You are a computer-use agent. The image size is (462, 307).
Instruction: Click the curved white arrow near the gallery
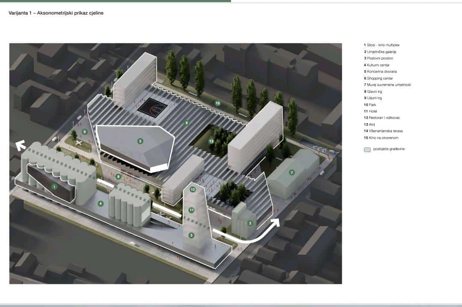coord(252,233)
